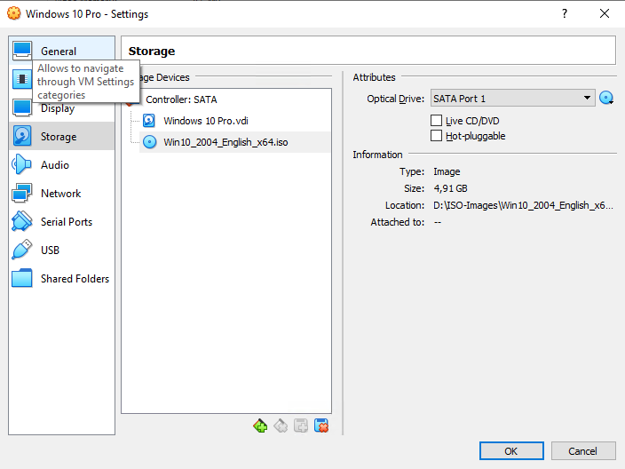Click the hard disk icon beside Windows 10 Pro.vdi
Viewport: 625px width, 469px height.
coord(149,121)
